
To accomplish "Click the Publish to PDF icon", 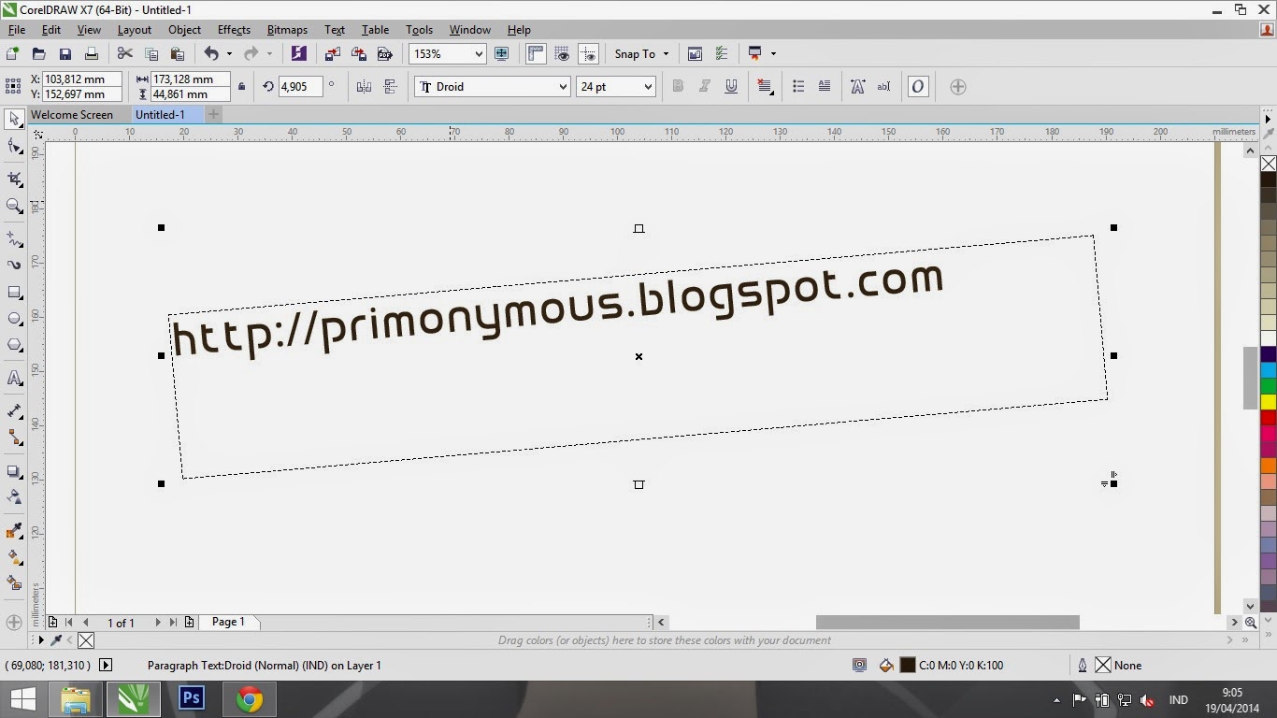I will point(384,54).
